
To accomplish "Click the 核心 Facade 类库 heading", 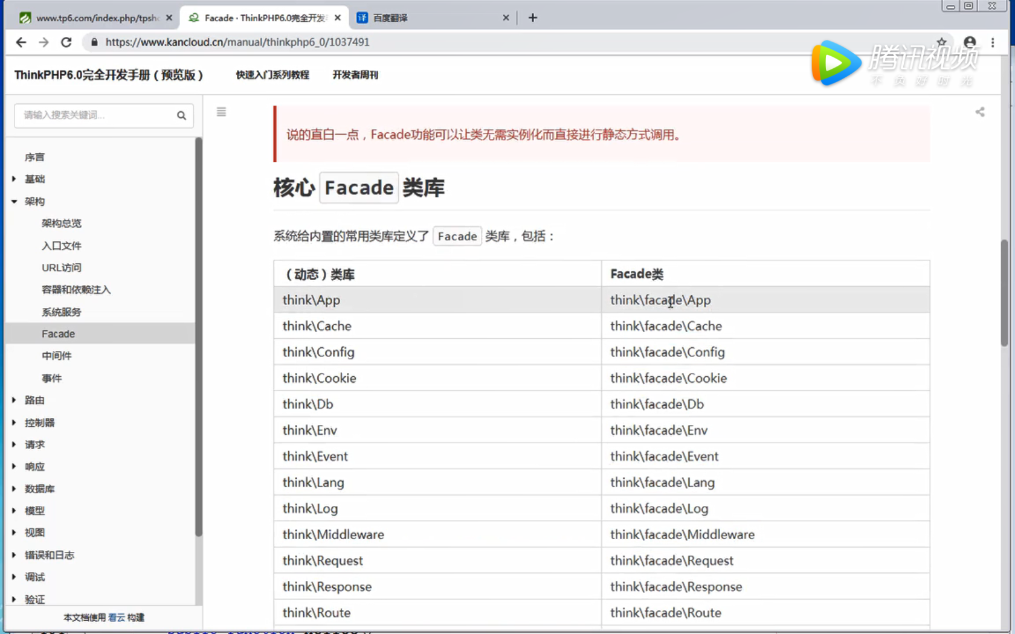I will pyautogui.click(x=359, y=188).
